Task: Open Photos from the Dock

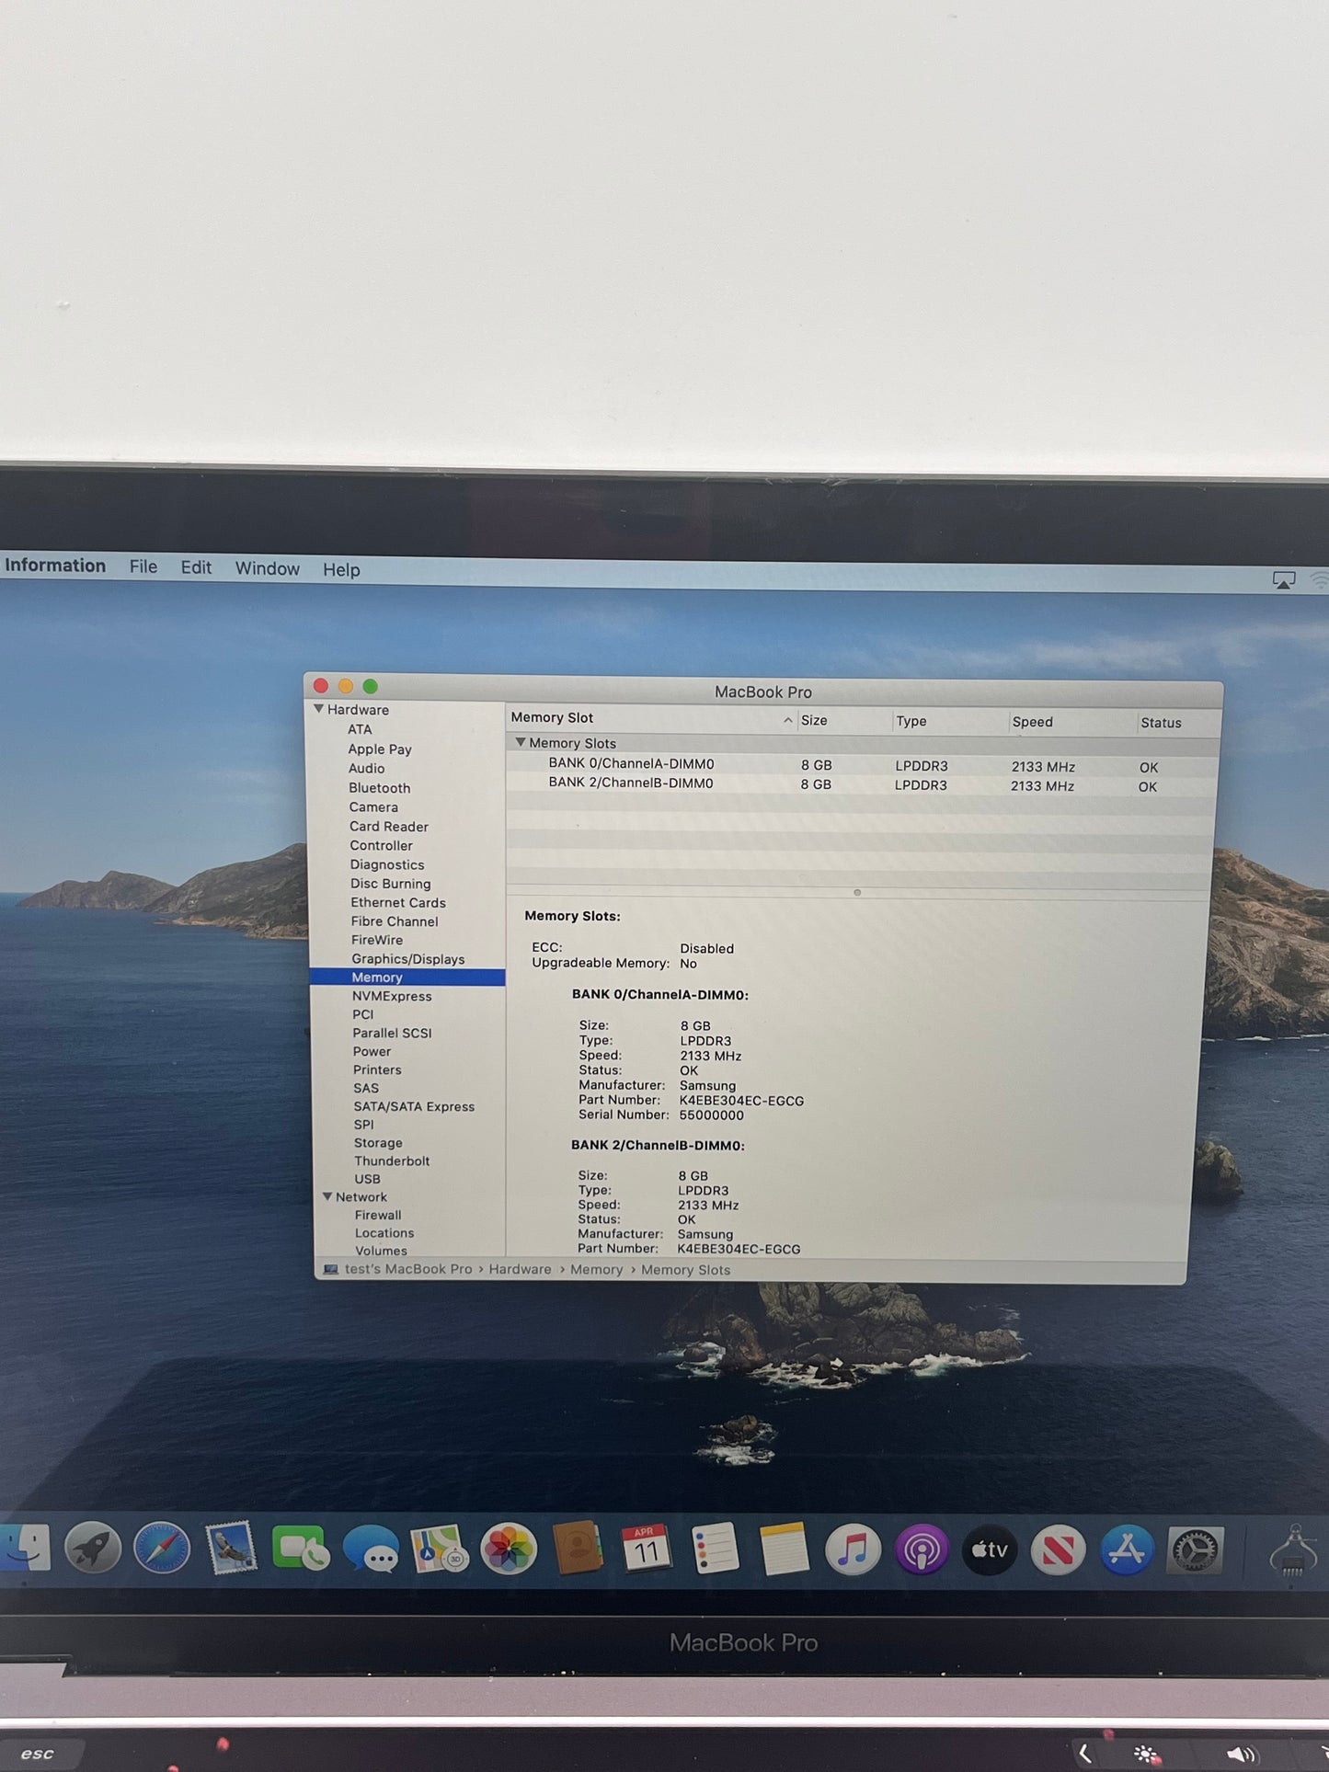Action: [x=508, y=1549]
